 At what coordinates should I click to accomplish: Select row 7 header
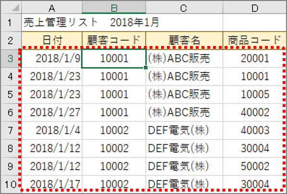pos(11,130)
